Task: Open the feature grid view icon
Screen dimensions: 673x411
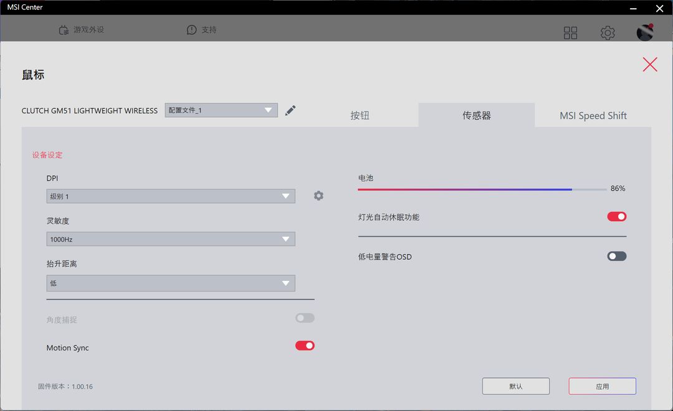Action: (570, 32)
